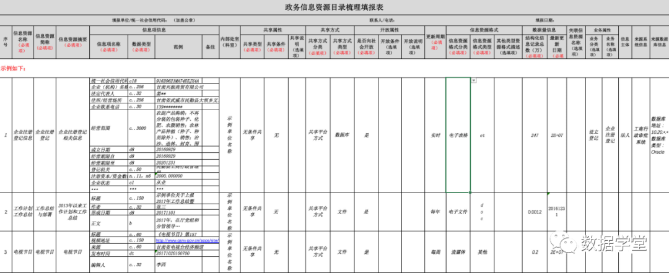The image size is (669, 273).
Task: Select the 实时 update cycle cell
Action: coord(435,135)
